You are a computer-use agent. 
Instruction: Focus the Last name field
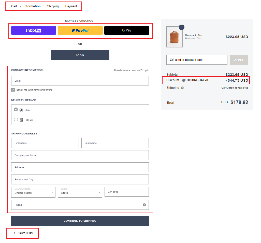pos(115,143)
